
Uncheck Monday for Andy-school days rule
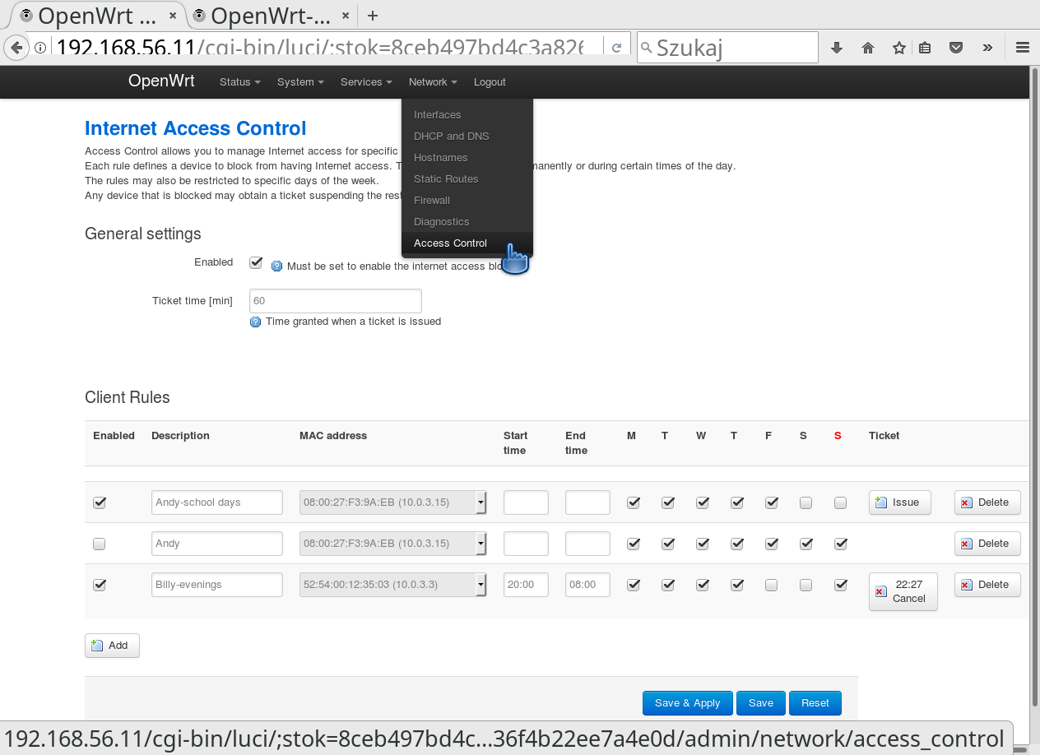click(x=634, y=503)
